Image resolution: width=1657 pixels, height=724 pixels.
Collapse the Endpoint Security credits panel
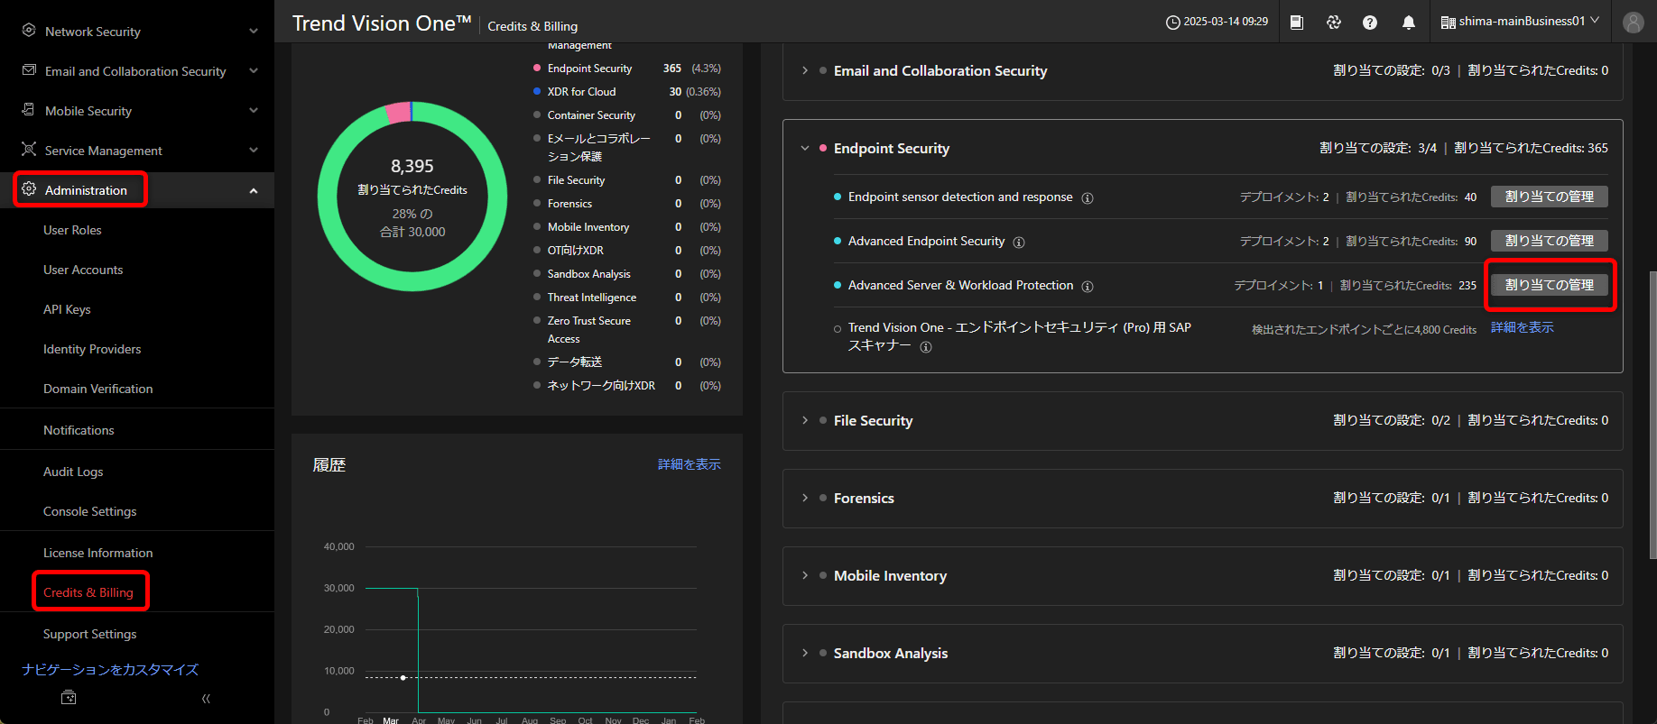coord(805,148)
